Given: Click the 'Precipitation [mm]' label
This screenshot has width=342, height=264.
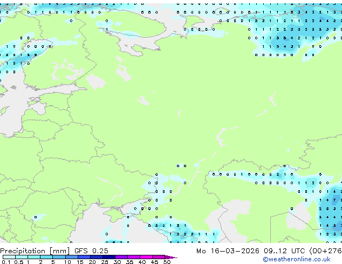Looking at the screenshot, I should (x=35, y=251).
